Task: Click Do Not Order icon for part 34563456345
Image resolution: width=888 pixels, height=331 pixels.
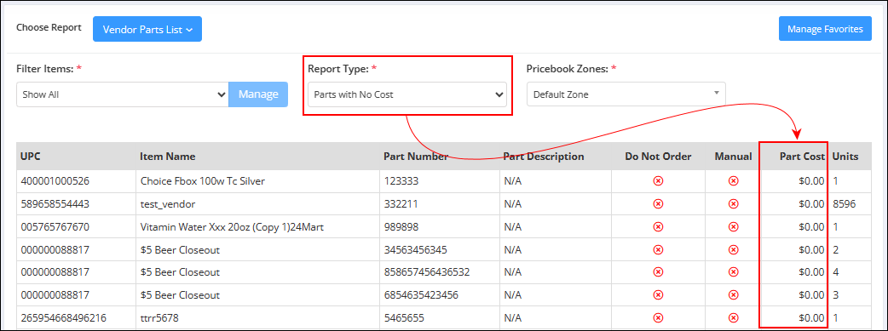Action: click(x=658, y=249)
